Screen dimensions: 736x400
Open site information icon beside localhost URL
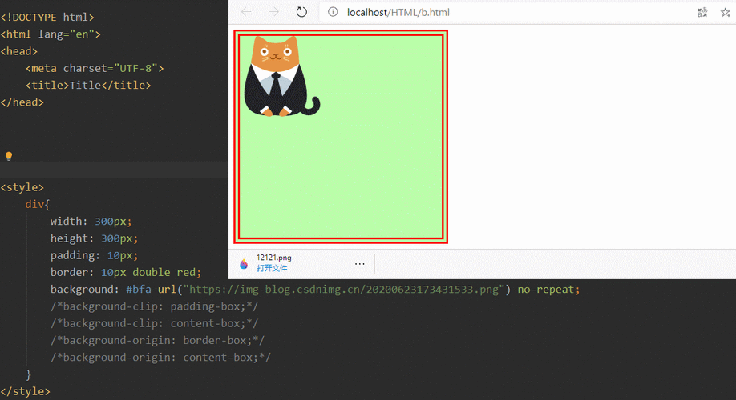[333, 12]
